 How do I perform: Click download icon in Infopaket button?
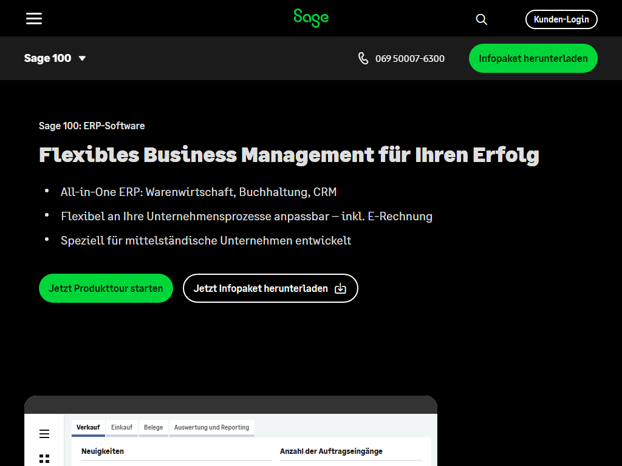pos(340,288)
